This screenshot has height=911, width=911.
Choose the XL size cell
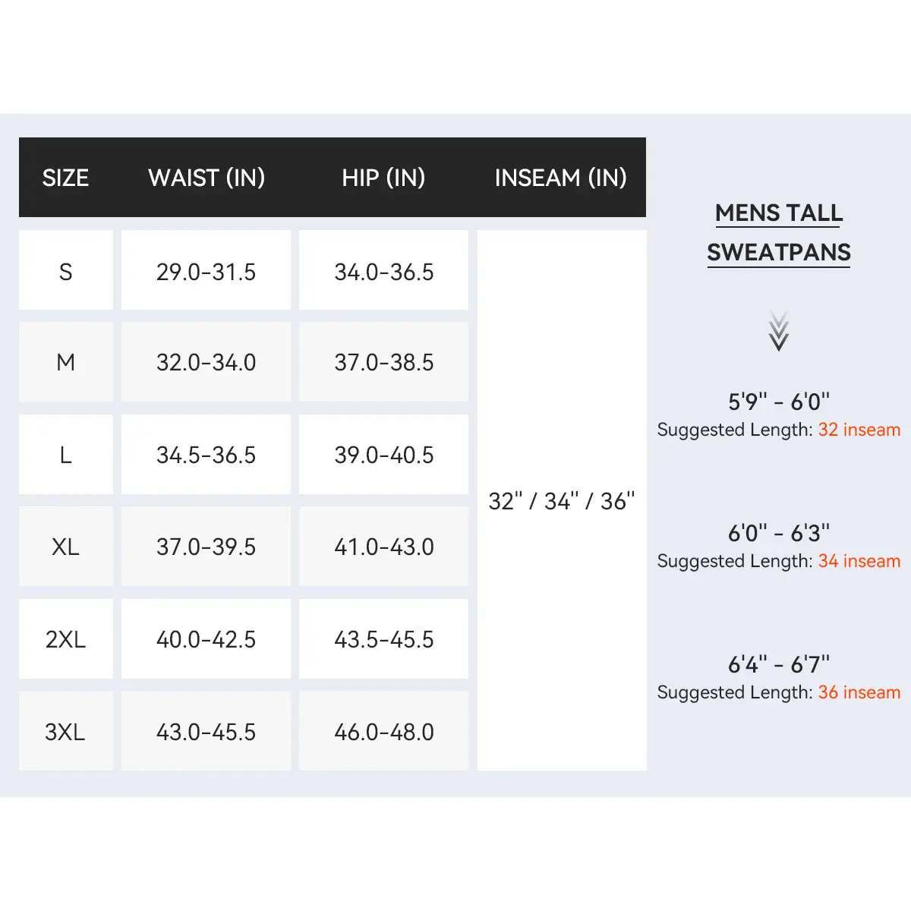point(66,547)
